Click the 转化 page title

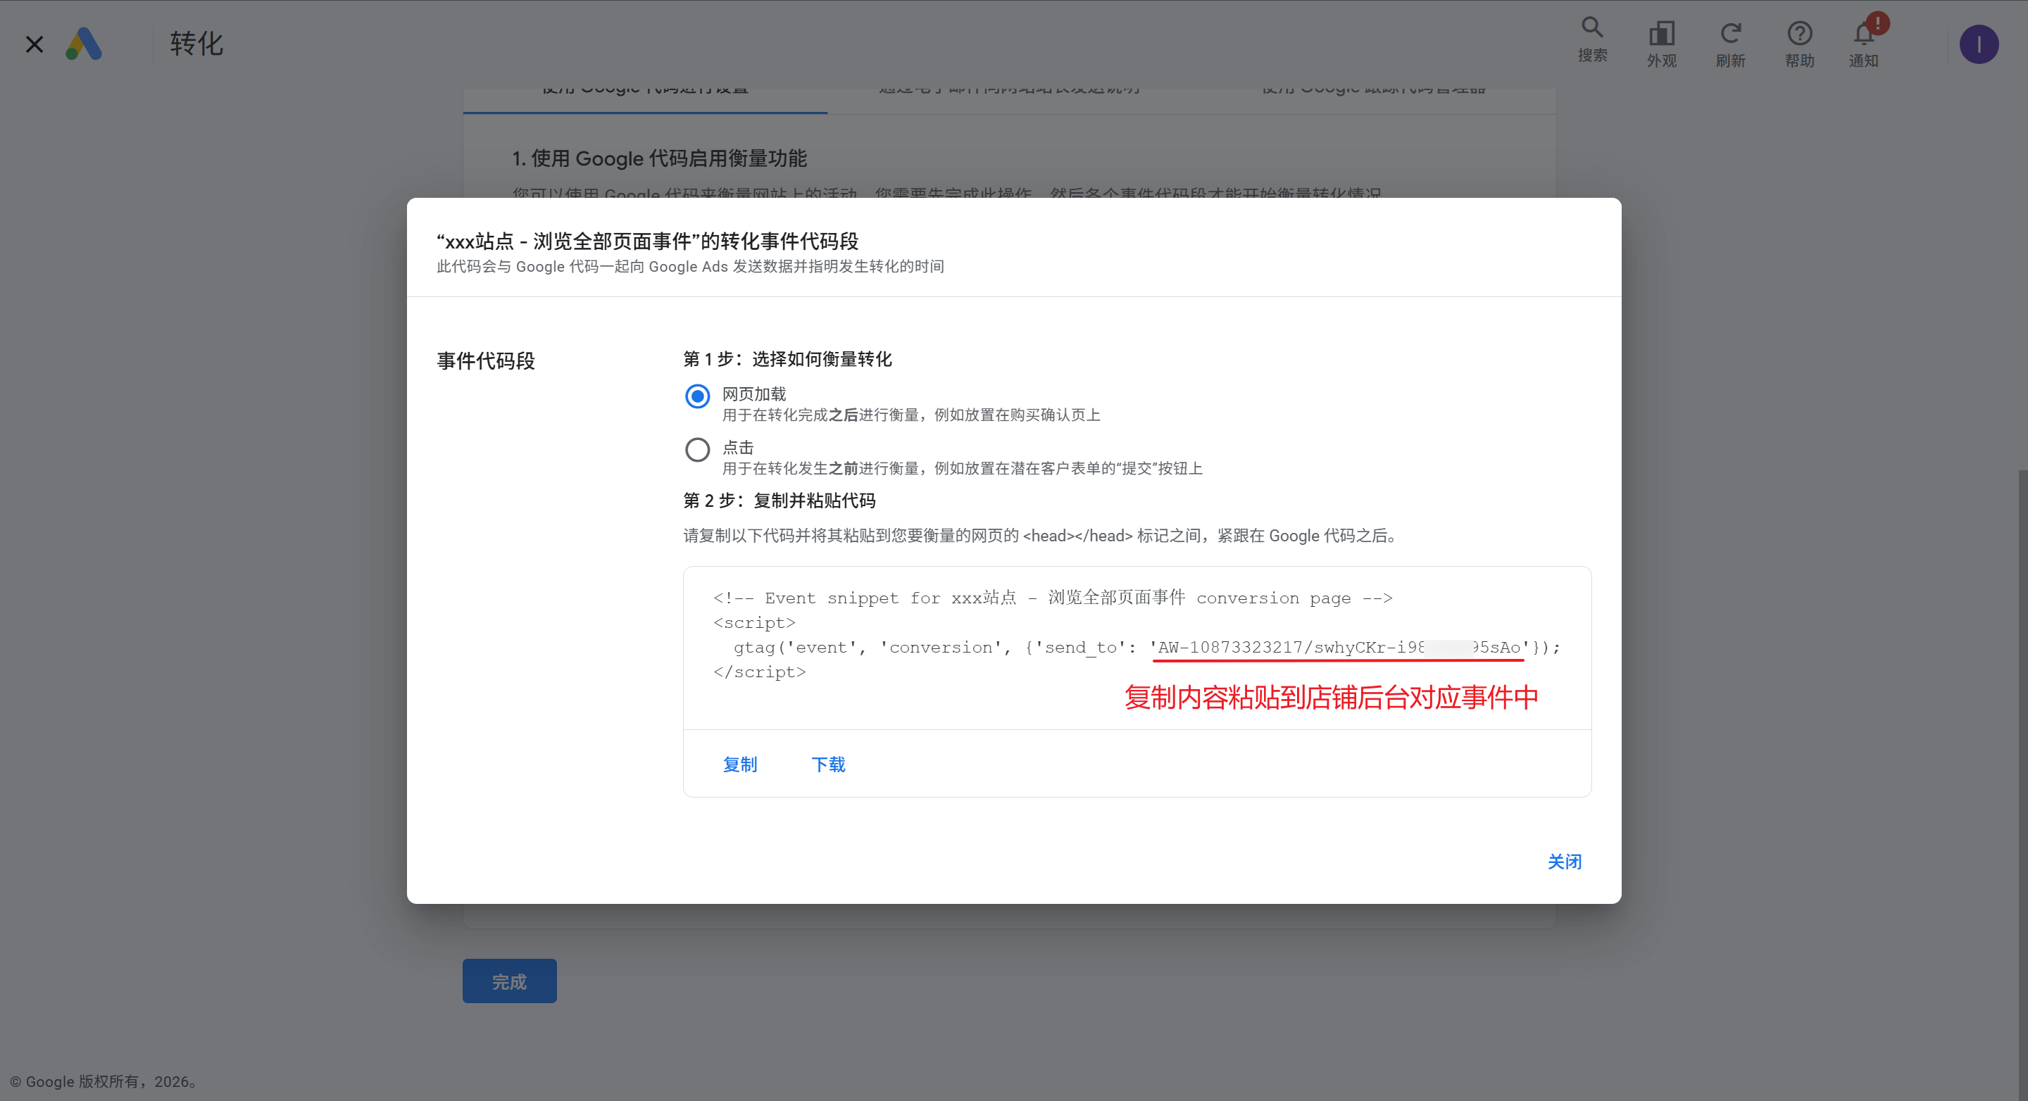tap(196, 44)
